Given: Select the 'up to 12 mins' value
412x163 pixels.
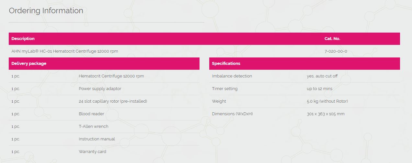Looking at the screenshot, I should click(x=320, y=89).
